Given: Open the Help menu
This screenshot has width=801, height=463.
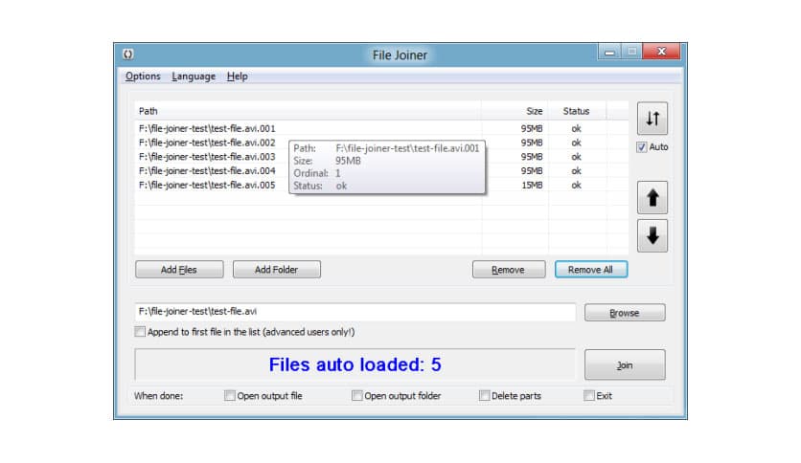Looking at the screenshot, I should pyautogui.click(x=237, y=77).
